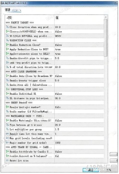Click the 'true' value of the Close to SELL? row

point(58,54)
